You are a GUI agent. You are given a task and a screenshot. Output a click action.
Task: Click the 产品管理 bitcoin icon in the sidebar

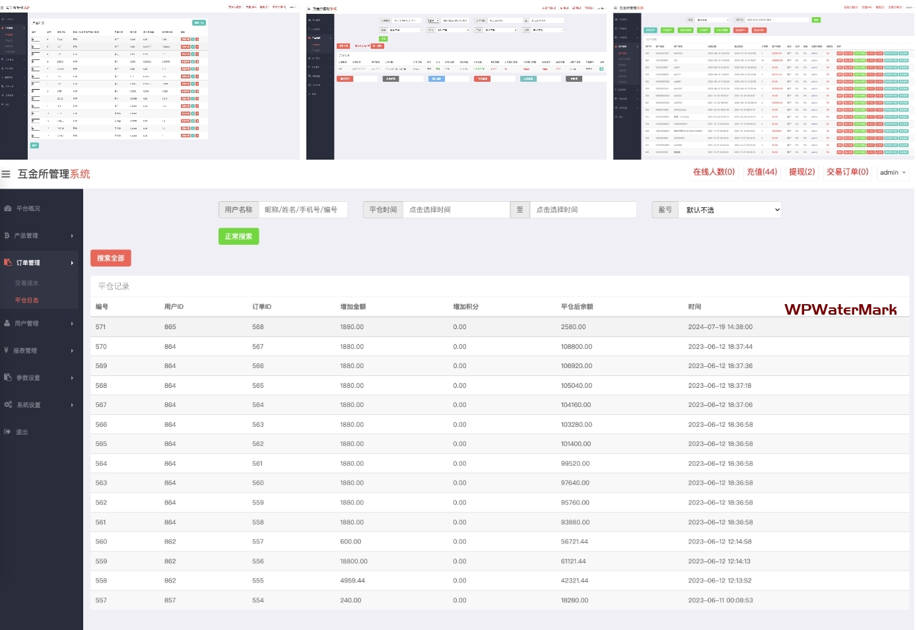click(7, 236)
